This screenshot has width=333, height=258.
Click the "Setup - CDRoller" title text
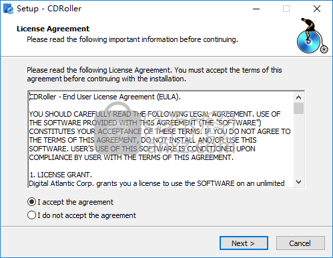pos(49,9)
